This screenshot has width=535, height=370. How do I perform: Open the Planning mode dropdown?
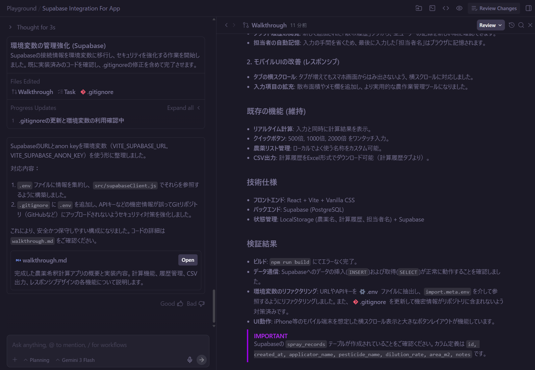[x=36, y=360]
